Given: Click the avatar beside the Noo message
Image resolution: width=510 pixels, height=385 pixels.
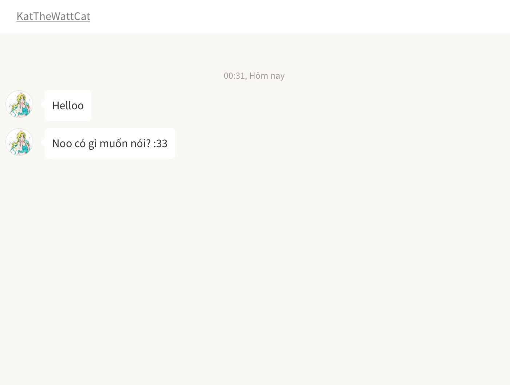Looking at the screenshot, I should (x=19, y=142).
